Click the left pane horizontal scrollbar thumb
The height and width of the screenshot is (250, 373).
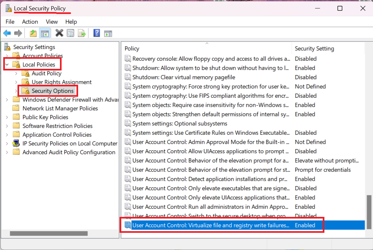pyautogui.click(x=49, y=233)
